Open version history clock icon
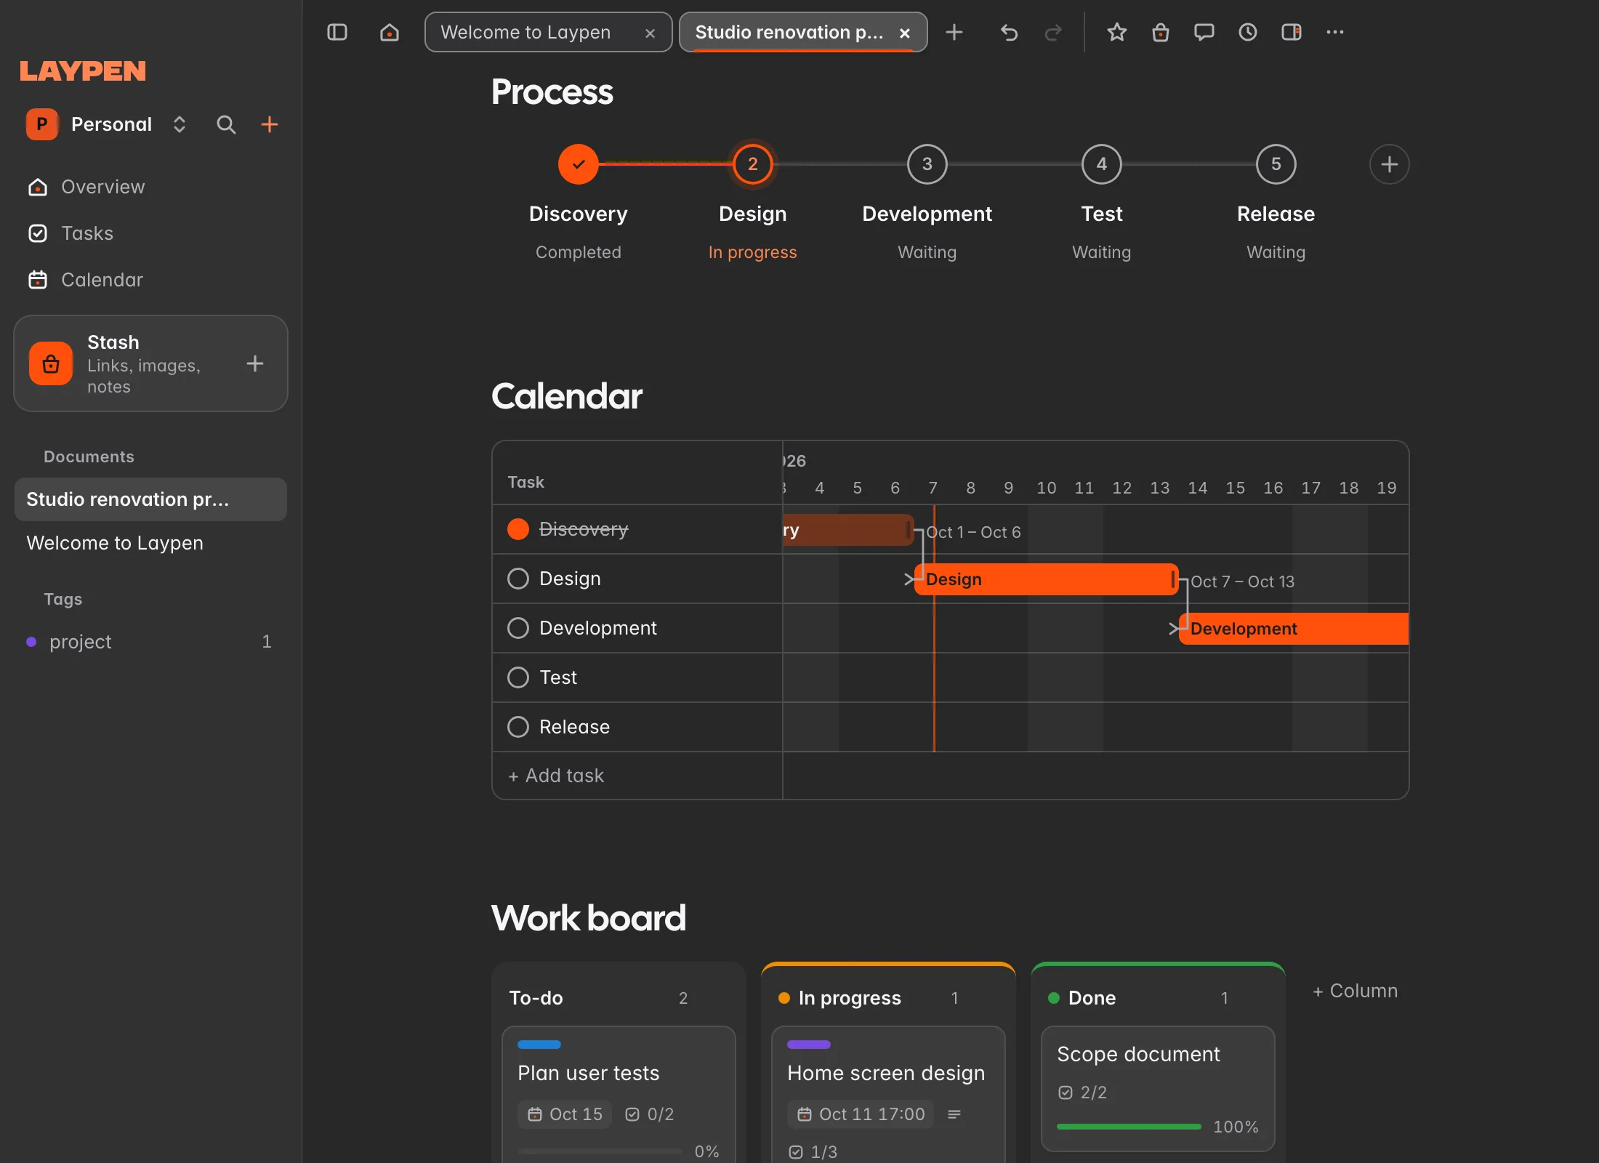 (1248, 32)
